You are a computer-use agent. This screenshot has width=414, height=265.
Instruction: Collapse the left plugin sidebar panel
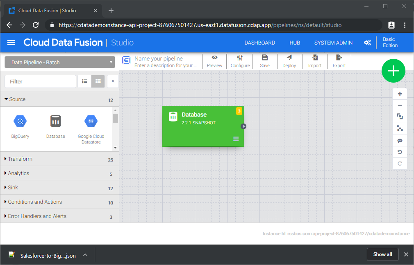pos(113,81)
